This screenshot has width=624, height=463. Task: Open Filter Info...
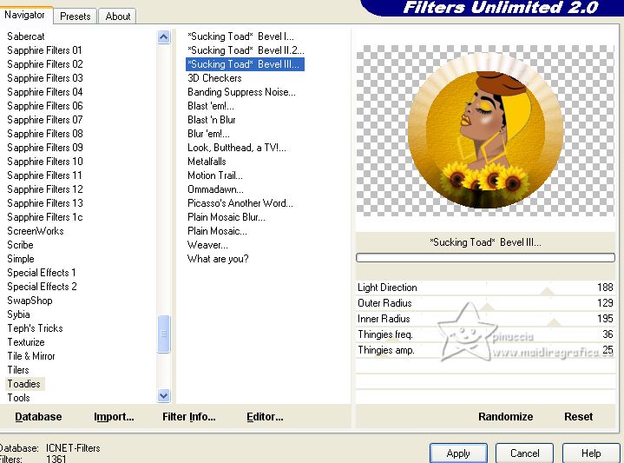[188, 417]
